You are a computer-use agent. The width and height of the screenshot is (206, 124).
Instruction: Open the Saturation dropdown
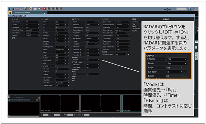tap(92, 65)
